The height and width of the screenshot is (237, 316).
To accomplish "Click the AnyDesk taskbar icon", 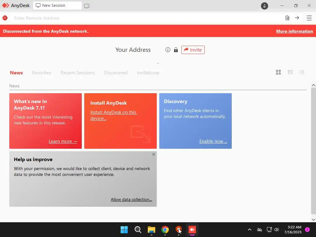I will tap(192, 230).
